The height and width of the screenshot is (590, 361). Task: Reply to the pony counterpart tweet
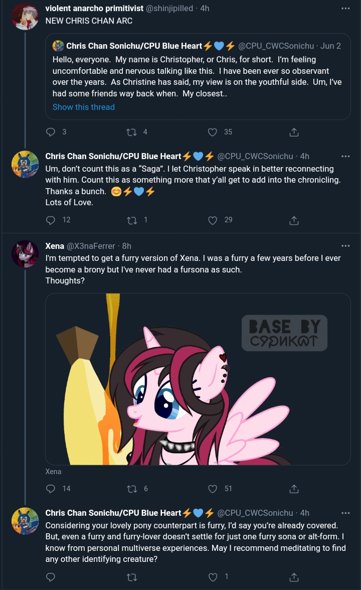click(50, 577)
